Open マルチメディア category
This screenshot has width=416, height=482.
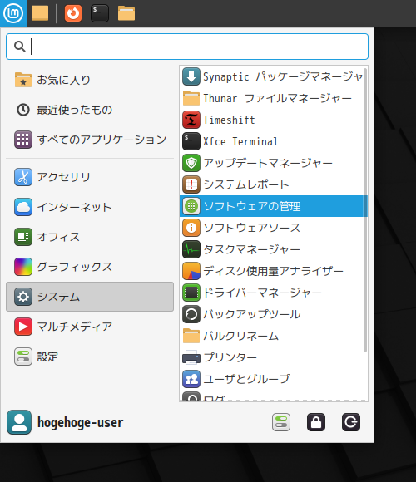90,327
